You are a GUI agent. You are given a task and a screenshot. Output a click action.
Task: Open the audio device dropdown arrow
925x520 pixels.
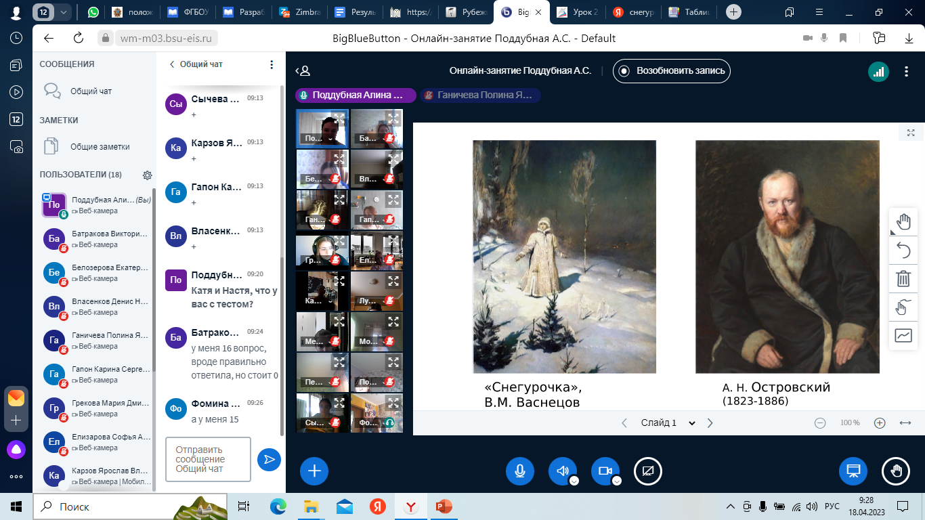click(574, 481)
